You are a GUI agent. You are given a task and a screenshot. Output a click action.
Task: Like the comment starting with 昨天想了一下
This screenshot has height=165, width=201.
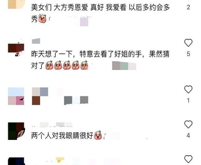click(x=188, y=43)
